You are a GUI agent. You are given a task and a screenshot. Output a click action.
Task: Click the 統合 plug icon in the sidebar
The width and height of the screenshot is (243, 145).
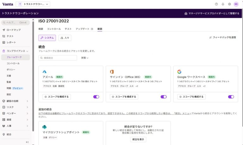click(x=4, y=134)
